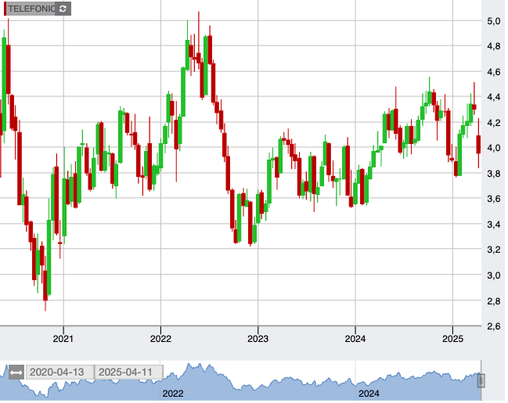Viewport: 508px width, 403px height.
Task: Click the 3,2 price axis label
Action: coord(494,250)
